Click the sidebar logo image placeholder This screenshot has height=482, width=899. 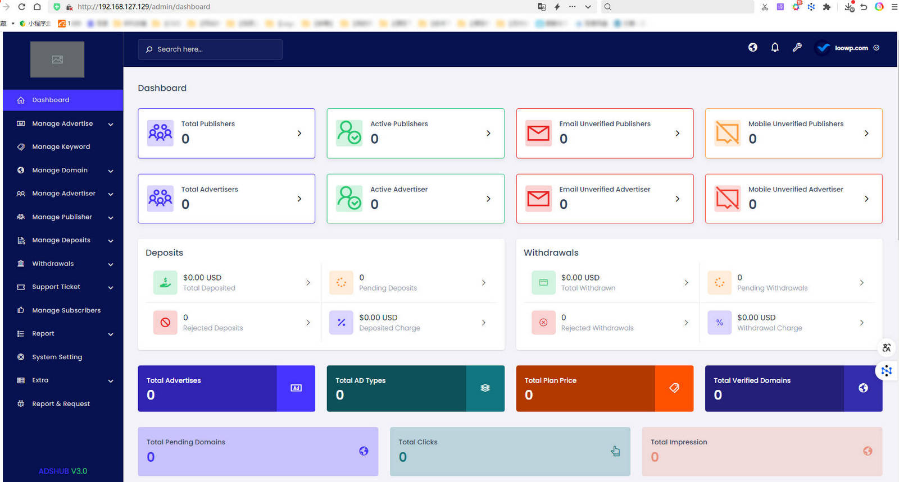pyautogui.click(x=57, y=59)
